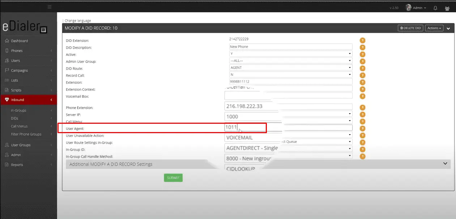Click the eDialer logo
This screenshot has height=219, width=456.
[x=25, y=27]
